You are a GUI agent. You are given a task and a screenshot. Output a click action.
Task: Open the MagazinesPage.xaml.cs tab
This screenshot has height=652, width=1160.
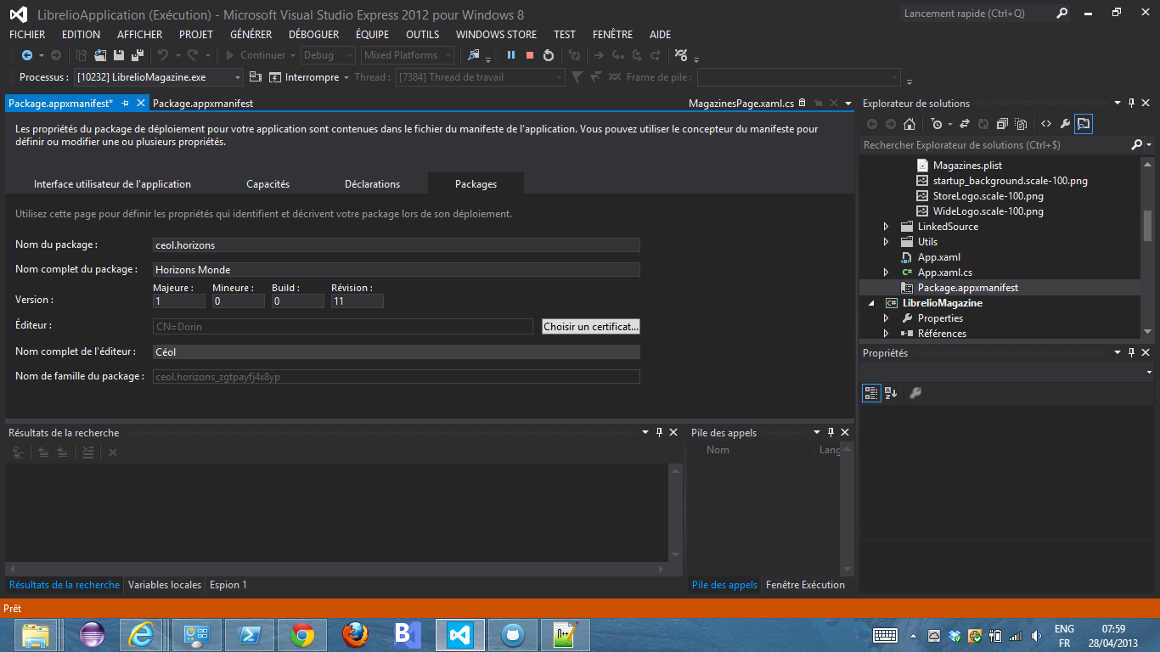(741, 103)
